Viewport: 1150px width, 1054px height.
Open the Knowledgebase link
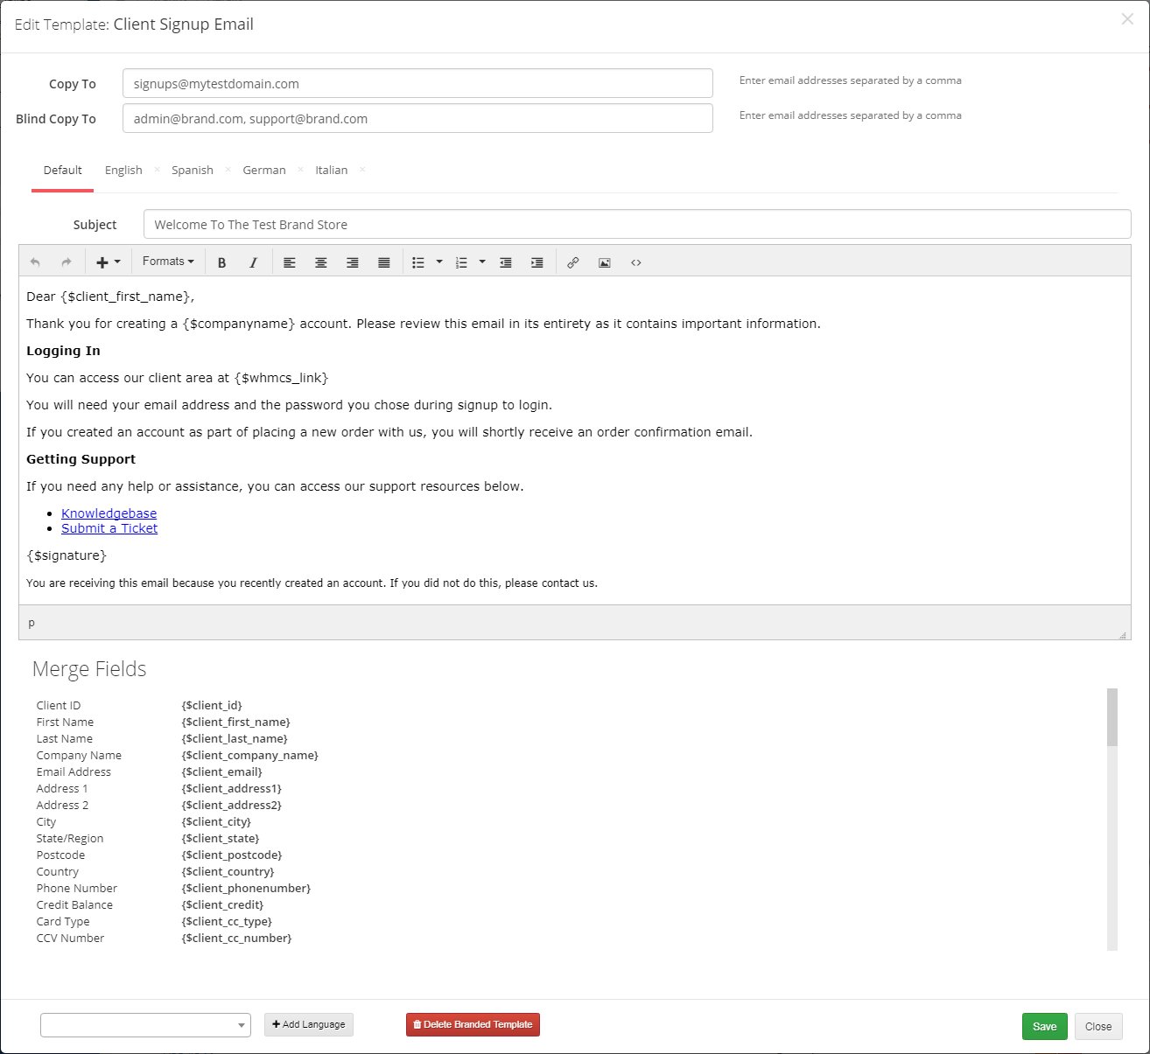pos(109,513)
